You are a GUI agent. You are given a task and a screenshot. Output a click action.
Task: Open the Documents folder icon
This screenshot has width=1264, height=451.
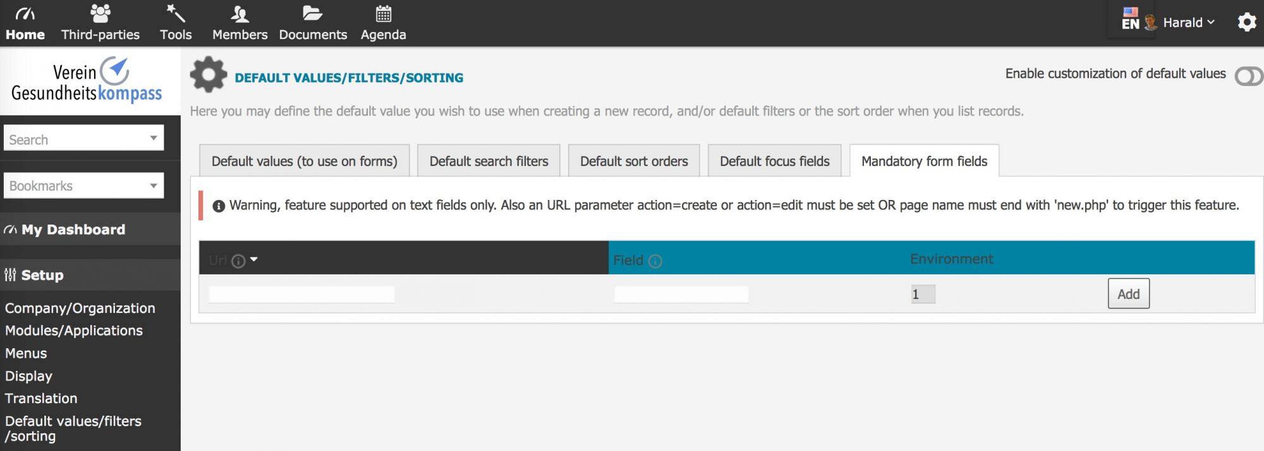[x=312, y=14]
